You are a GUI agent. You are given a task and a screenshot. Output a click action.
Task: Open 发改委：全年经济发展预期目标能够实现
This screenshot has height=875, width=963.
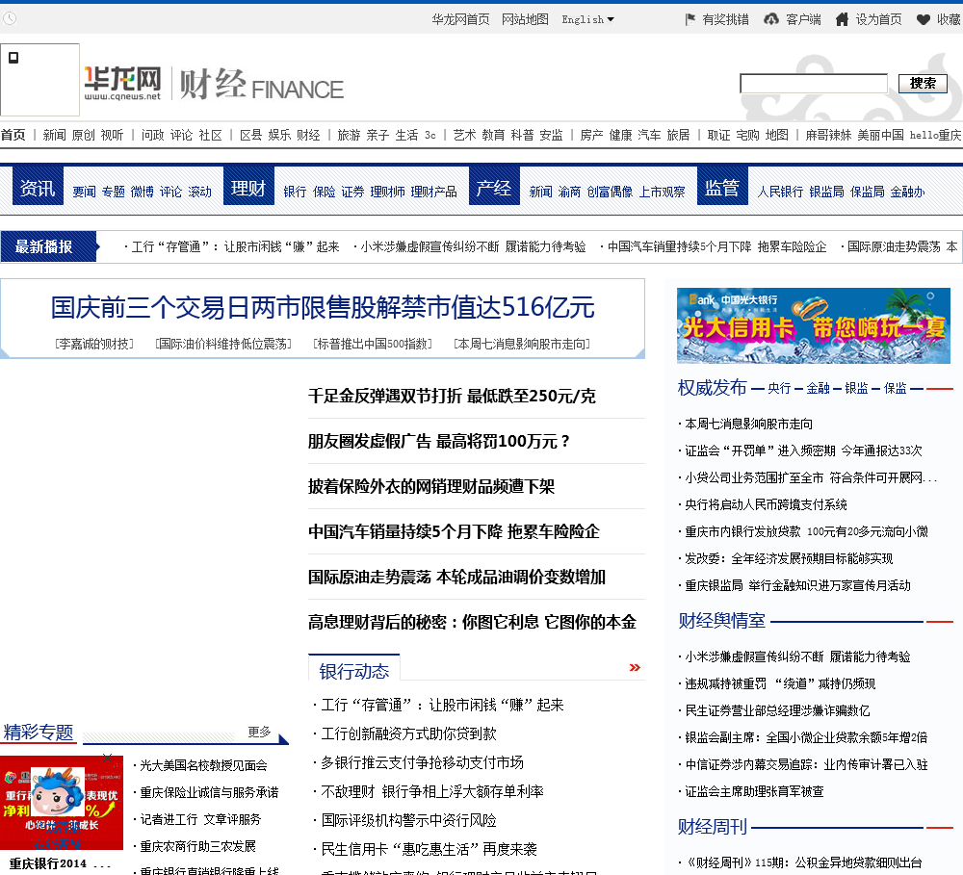tap(789, 558)
